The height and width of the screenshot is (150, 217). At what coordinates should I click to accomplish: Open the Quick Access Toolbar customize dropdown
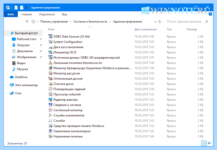tap(26, 8)
